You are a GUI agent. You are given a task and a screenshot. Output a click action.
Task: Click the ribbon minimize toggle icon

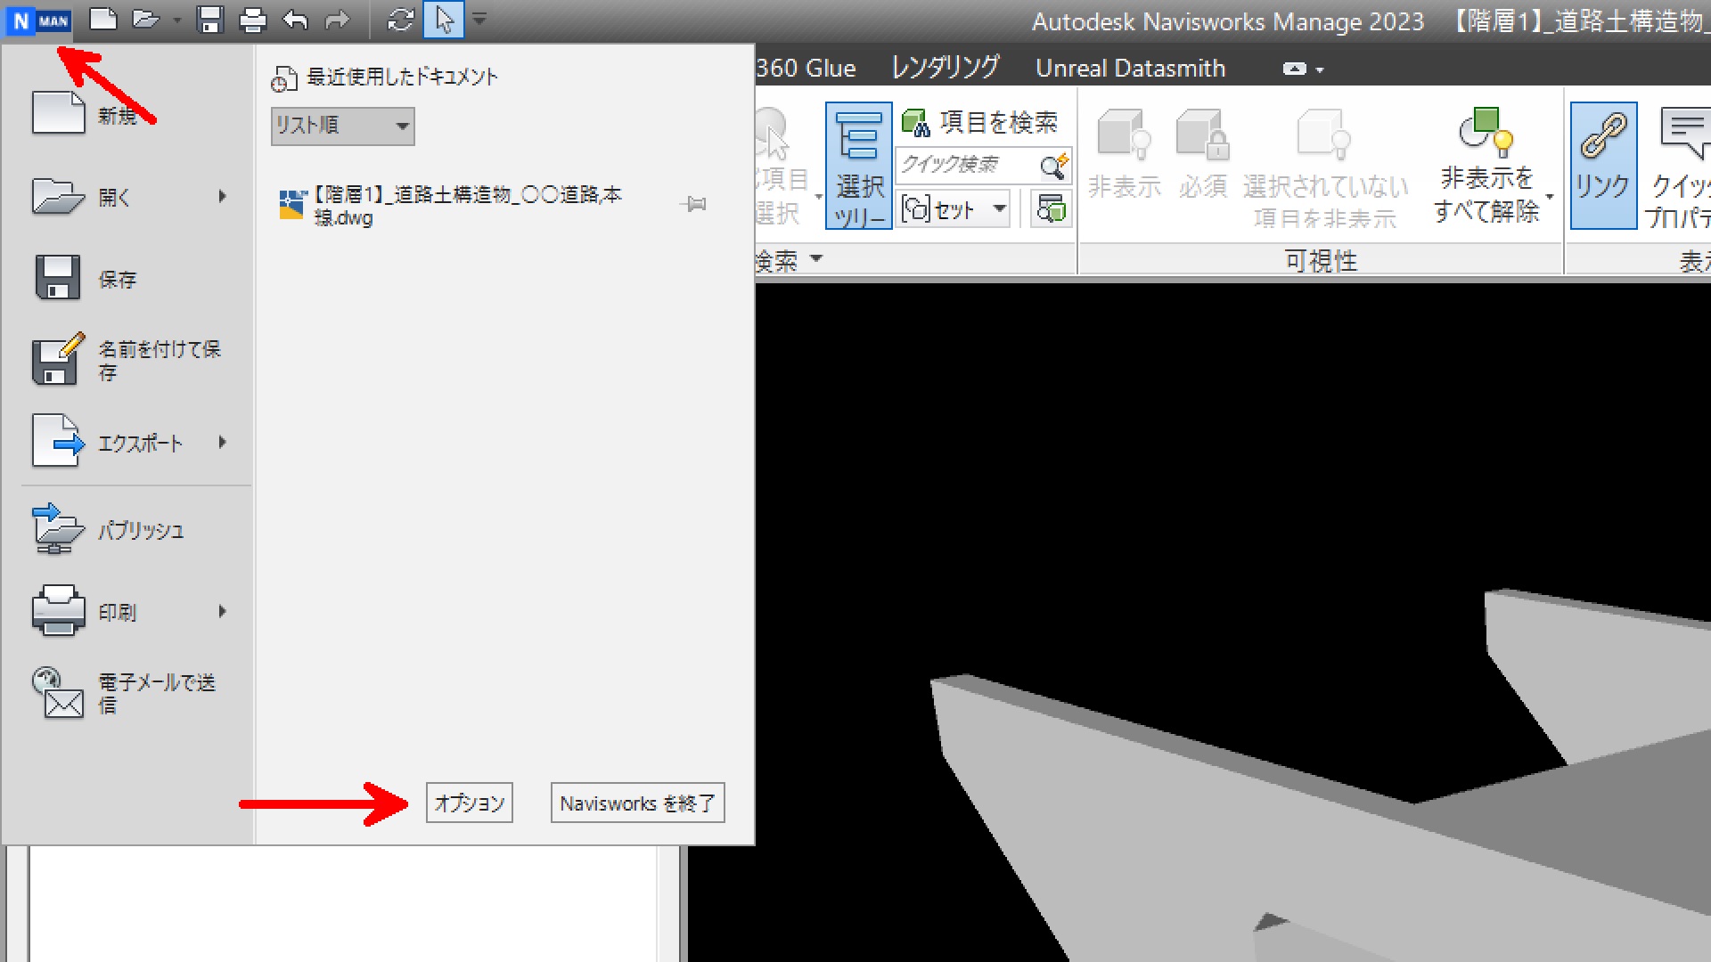[x=1294, y=69]
